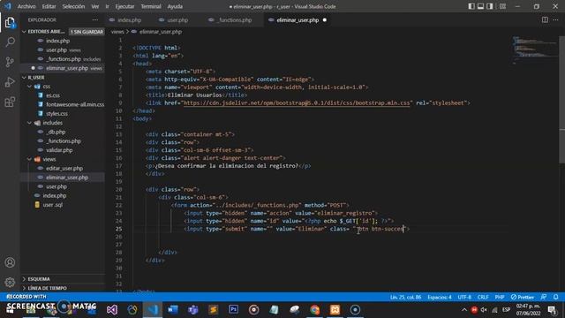Open Explorer views and more actions ellipsis
This screenshot has height=318, width=565.
click(x=94, y=19)
